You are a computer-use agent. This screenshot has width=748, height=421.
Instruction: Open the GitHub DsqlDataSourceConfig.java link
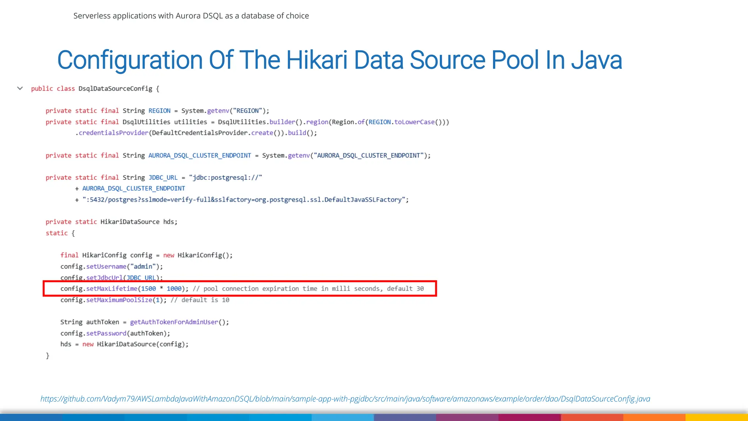(345, 399)
